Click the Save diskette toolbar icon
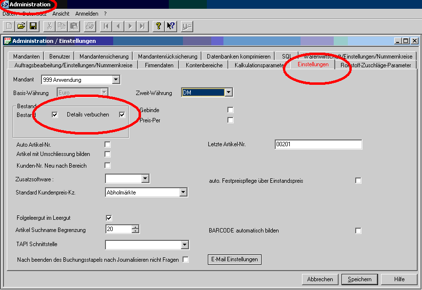This screenshot has height=290, width=422. point(33,26)
